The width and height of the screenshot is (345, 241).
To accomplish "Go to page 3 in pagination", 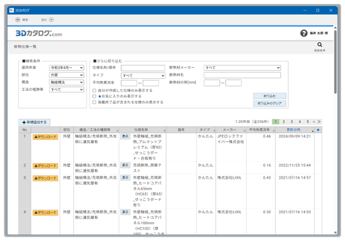I will (x=292, y=121).
